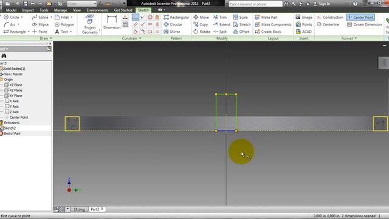Image resolution: width=389 pixels, height=219 pixels.
Task: Select Center Point origin node
Action: point(19,117)
